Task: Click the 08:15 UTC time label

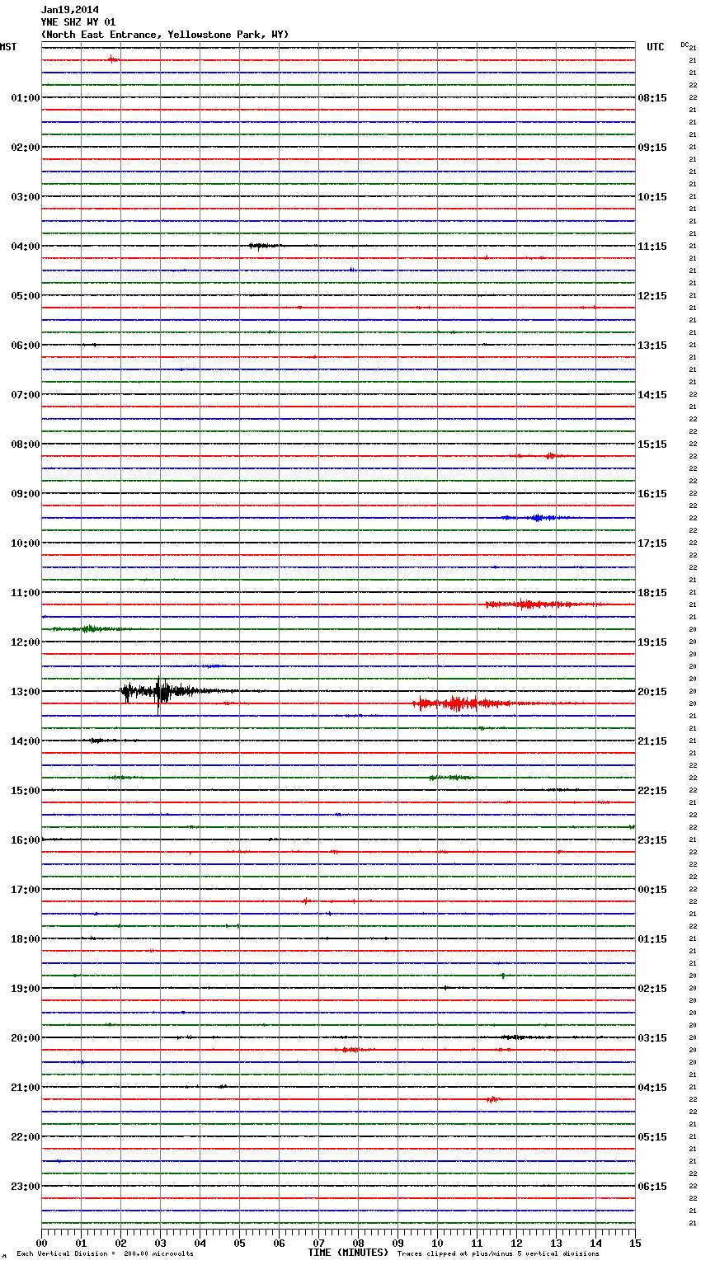Action: pyautogui.click(x=652, y=98)
